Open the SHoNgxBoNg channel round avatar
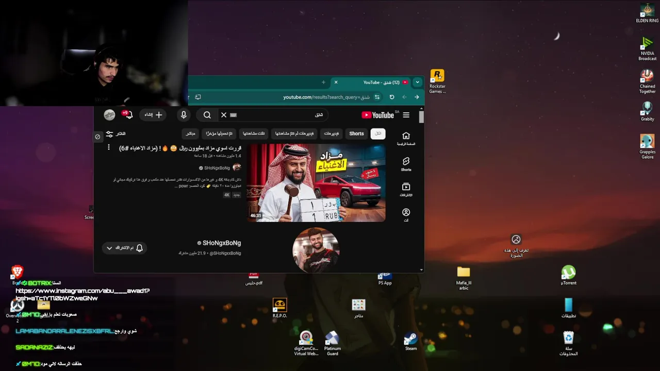Image resolution: width=660 pixels, height=371 pixels. [x=316, y=250]
